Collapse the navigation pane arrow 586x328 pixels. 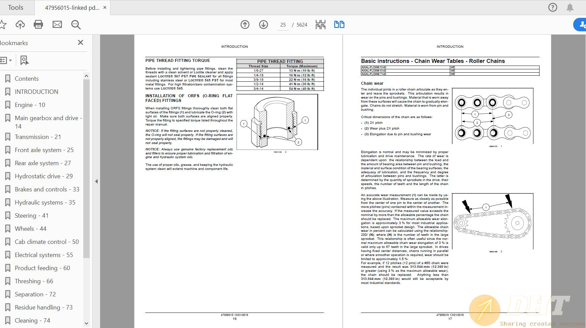click(96, 181)
